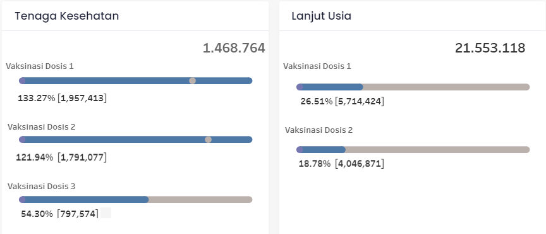Viewport: 546px width, 234px height.
Task: Click unfilled gray part of Lanjut Usia Dosis 1 bar
Action: tap(446, 87)
